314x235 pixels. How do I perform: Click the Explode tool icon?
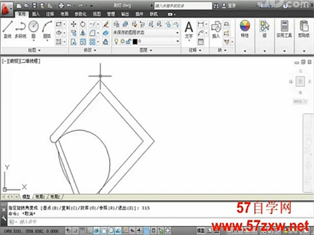[x=106, y=33]
